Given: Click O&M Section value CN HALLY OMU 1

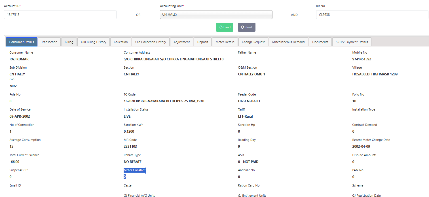Looking at the screenshot, I should (252, 74).
